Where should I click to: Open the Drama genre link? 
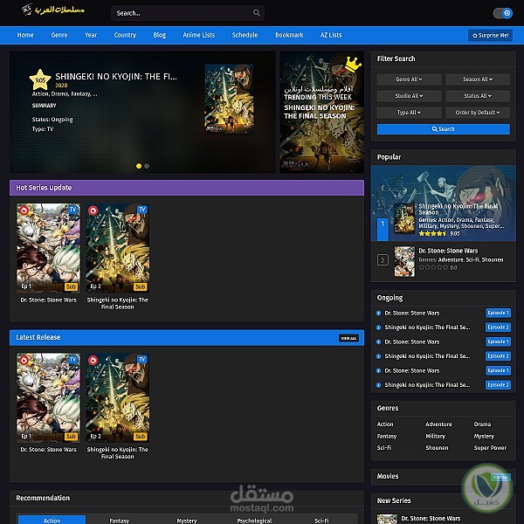pyautogui.click(x=482, y=424)
